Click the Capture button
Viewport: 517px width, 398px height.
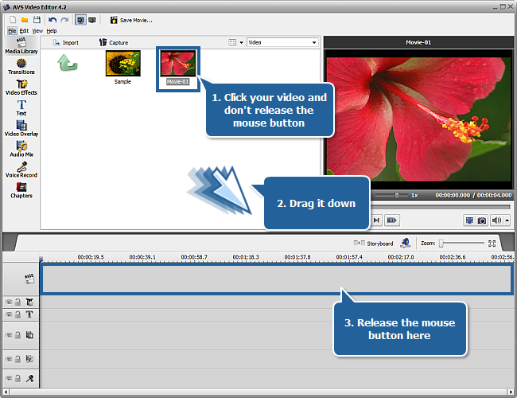point(114,42)
